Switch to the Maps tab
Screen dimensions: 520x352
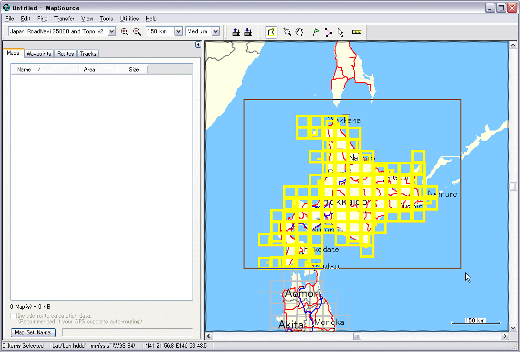pos(13,53)
